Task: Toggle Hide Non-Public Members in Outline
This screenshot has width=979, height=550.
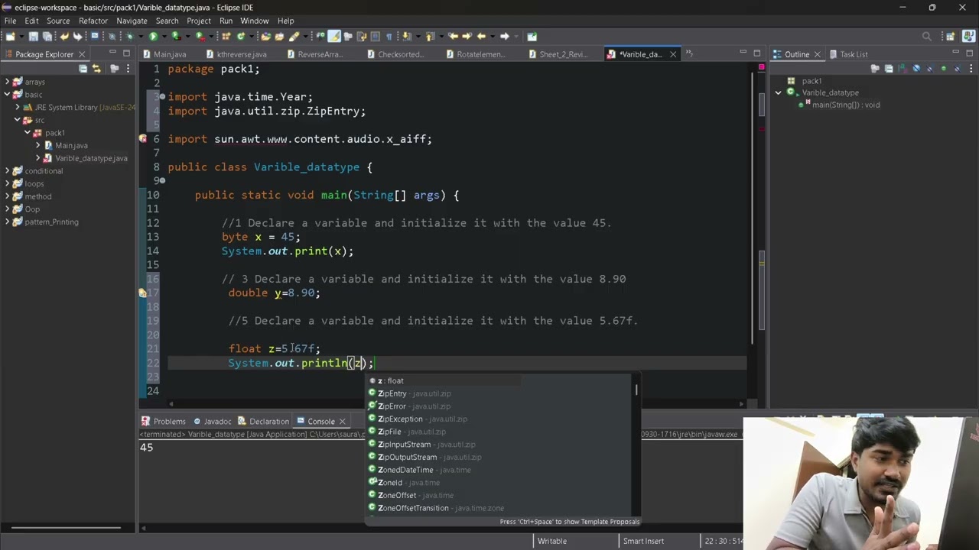Action: [943, 68]
